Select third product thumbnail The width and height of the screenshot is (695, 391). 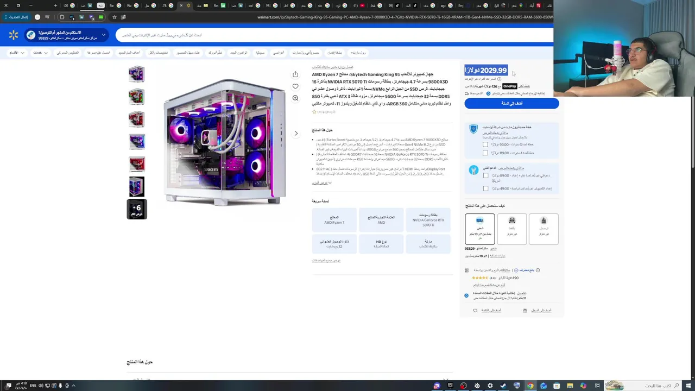click(137, 119)
